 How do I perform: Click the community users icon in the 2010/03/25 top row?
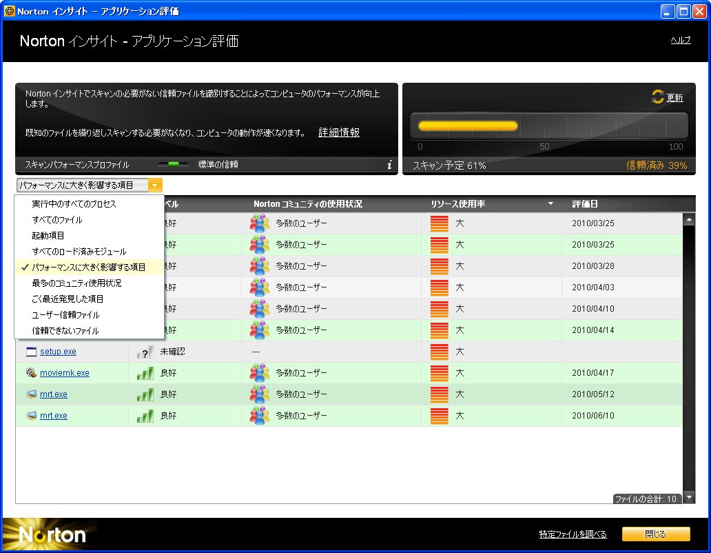259,223
